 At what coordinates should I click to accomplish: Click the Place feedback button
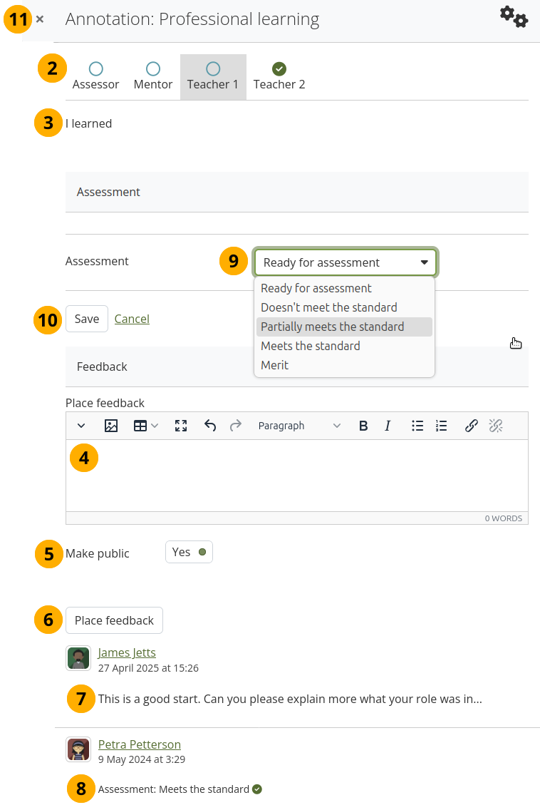point(114,620)
